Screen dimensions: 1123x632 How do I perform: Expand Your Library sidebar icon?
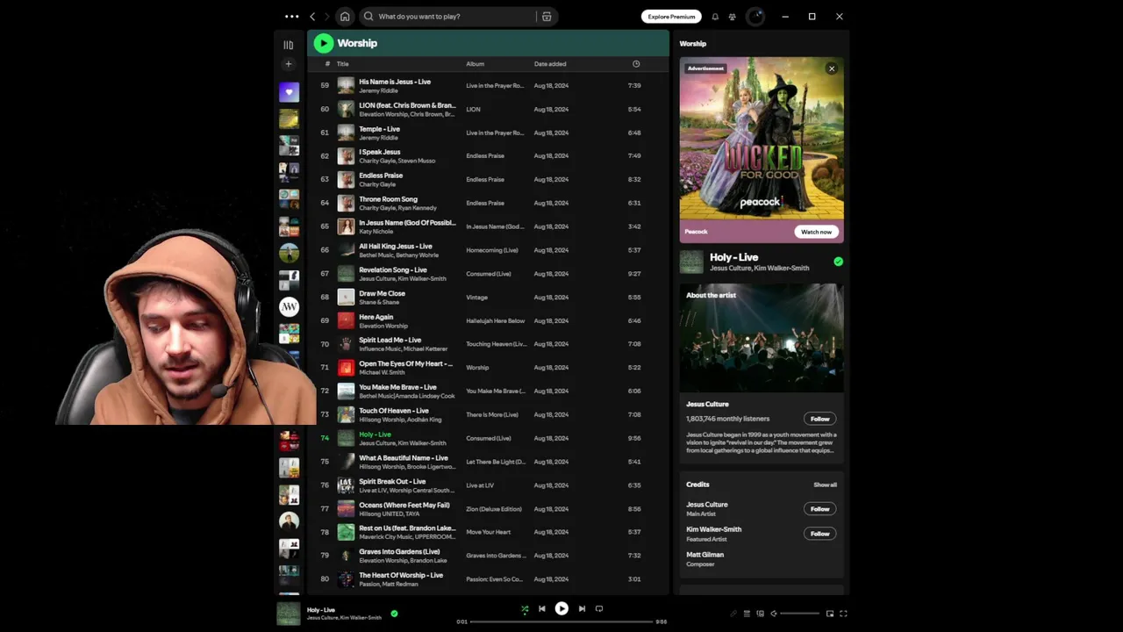(289, 45)
